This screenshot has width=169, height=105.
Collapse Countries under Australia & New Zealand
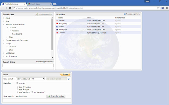7,27
